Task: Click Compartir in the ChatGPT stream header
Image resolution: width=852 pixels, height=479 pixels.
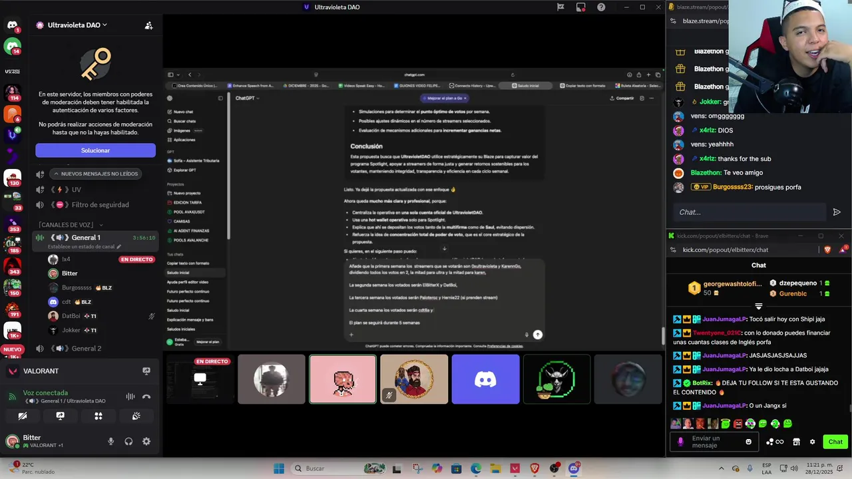Action: [622, 98]
